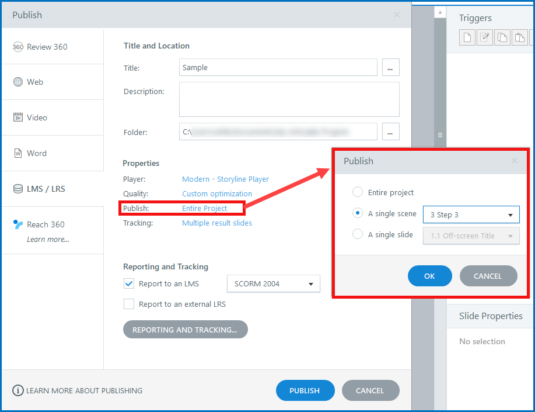Click the Reach 360 Learn more link
This screenshot has height=412, width=535.
(48, 240)
